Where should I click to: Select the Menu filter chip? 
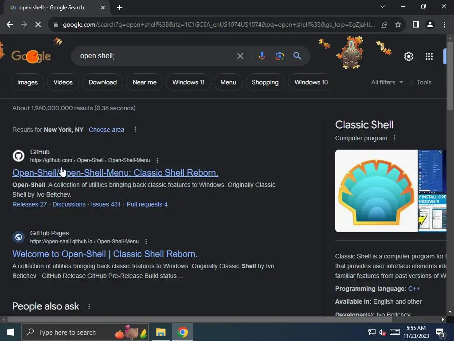coord(228,82)
